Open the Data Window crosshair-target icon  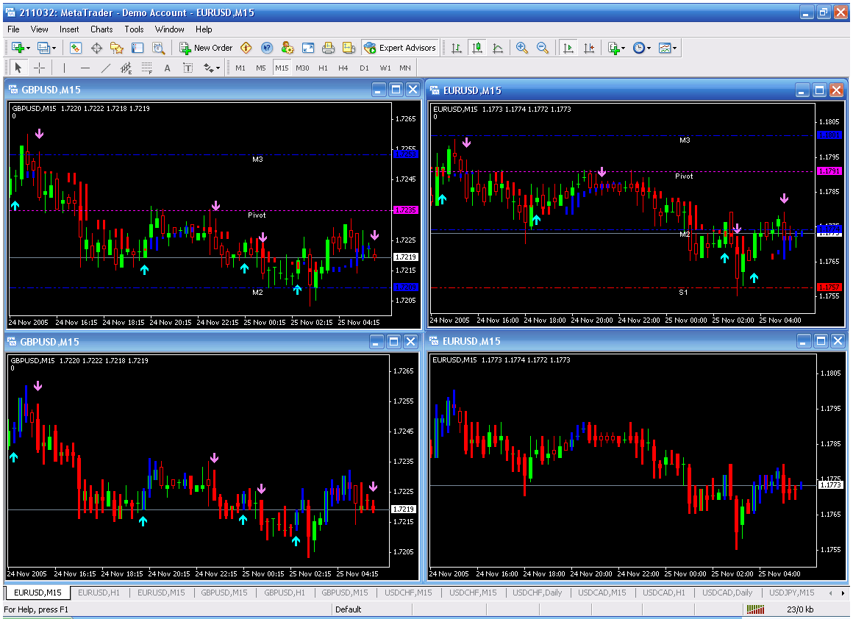(x=96, y=48)
